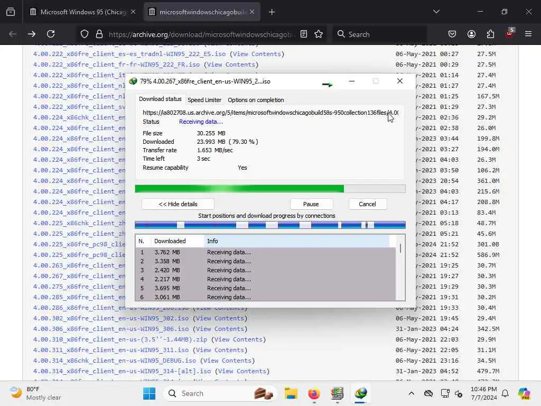
Task: Click the connections segment progress bar
Action: tap(270, 225)
